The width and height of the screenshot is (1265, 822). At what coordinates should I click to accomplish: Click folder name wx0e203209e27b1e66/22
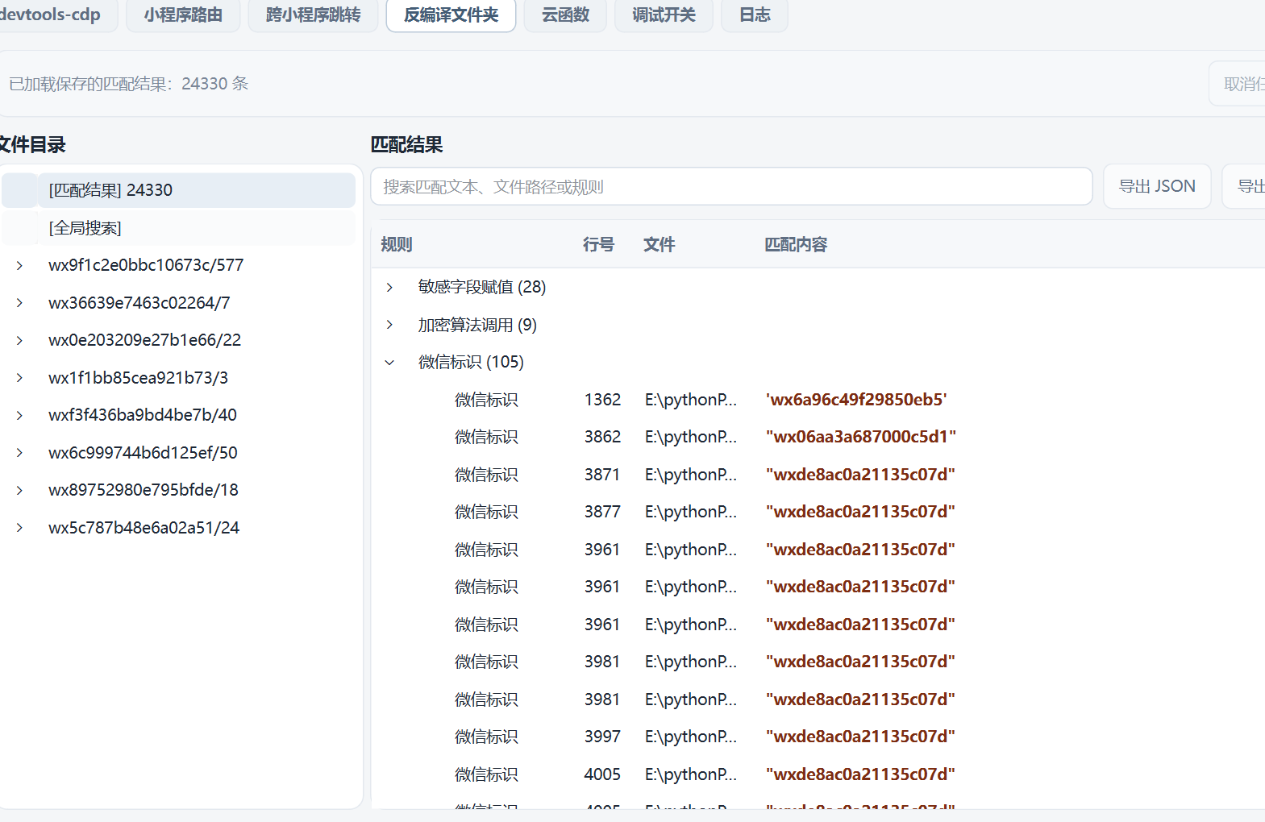coord(144,340)
